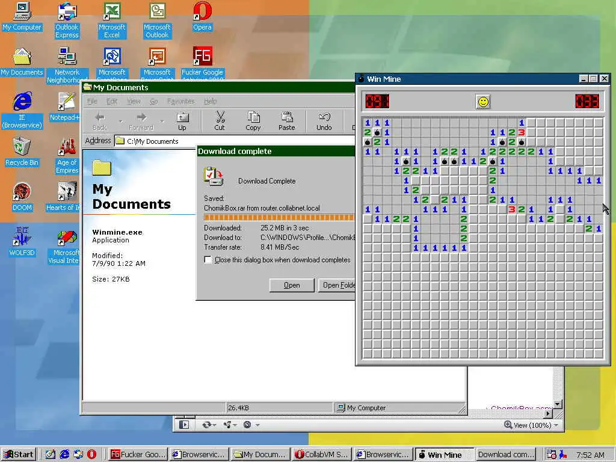Image resolution: width=616 pixels, height=462 pixels.
Task: Open the Forward history dropdown arrow
Action: (x=162, y=122)
